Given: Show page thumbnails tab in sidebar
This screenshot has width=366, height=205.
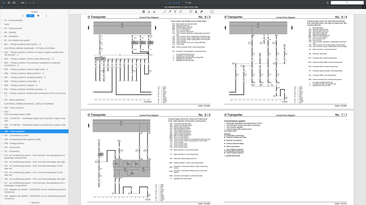Looking at the screenshot, I should point(46,16).
